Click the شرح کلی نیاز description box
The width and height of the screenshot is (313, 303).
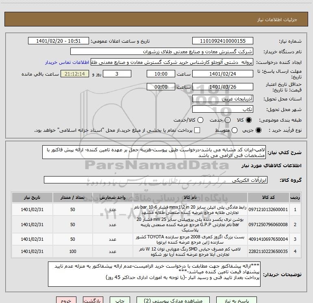(x=154, y=153)
